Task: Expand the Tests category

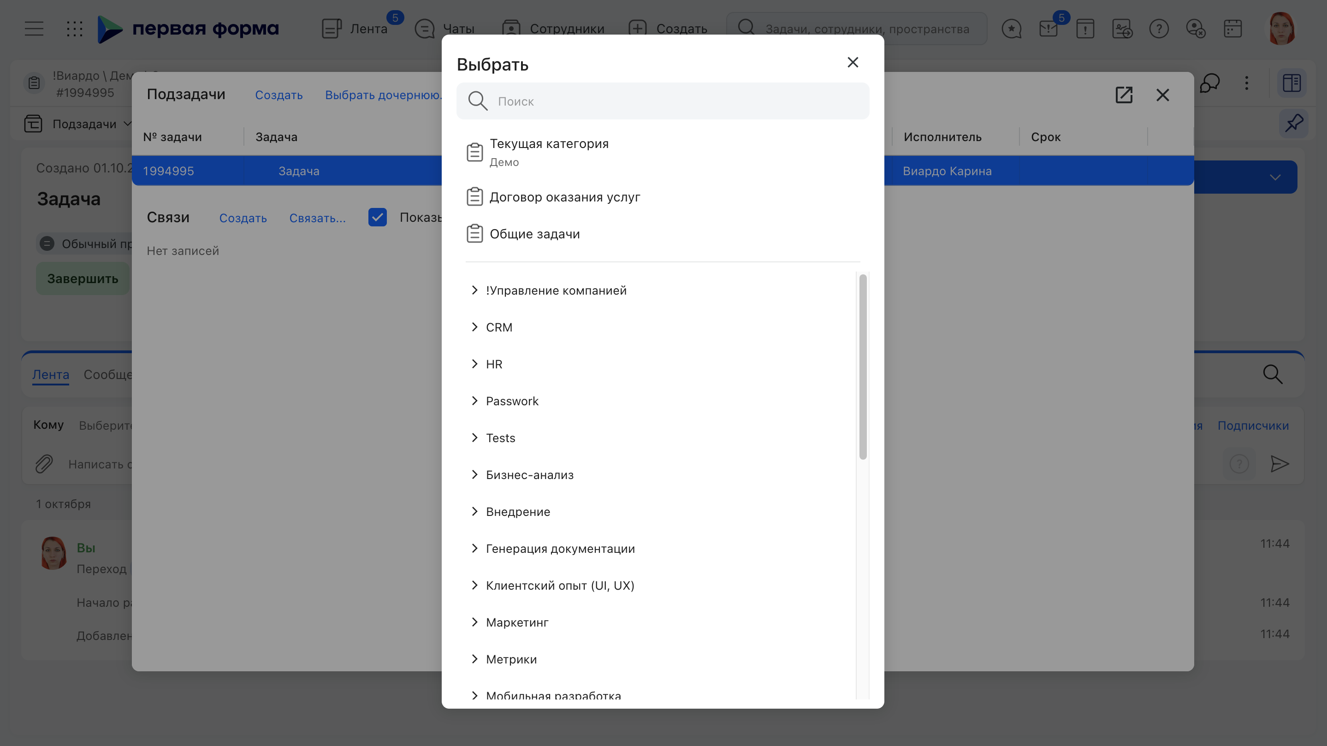Action: pyautogui.click(x=474, y=438)
